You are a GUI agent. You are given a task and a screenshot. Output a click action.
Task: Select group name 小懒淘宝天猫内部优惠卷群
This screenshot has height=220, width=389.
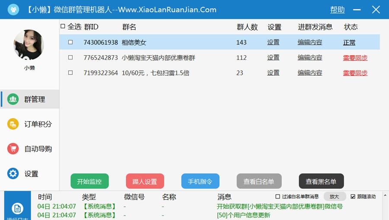coord(158,58)
